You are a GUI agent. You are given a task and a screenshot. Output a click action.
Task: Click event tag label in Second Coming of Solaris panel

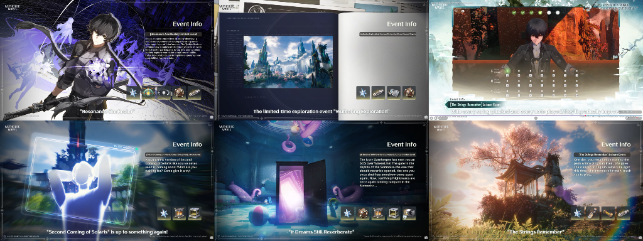[x=174, y=155]
